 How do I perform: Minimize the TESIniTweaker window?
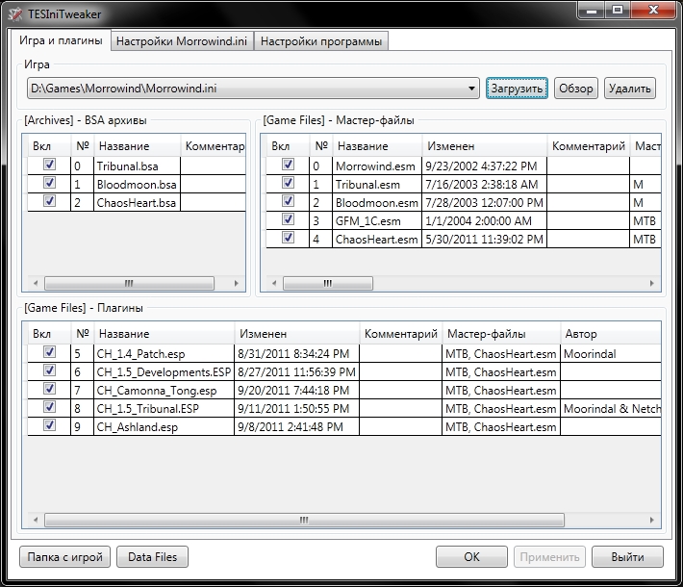point(592,10)
